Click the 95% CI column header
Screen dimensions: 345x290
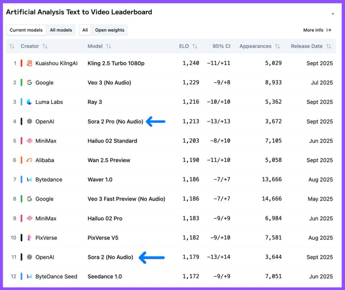tap(221, 46)
